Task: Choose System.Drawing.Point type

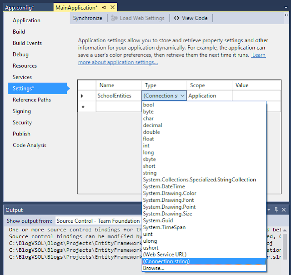Action: pyautogui.click(x=204, y=207)
